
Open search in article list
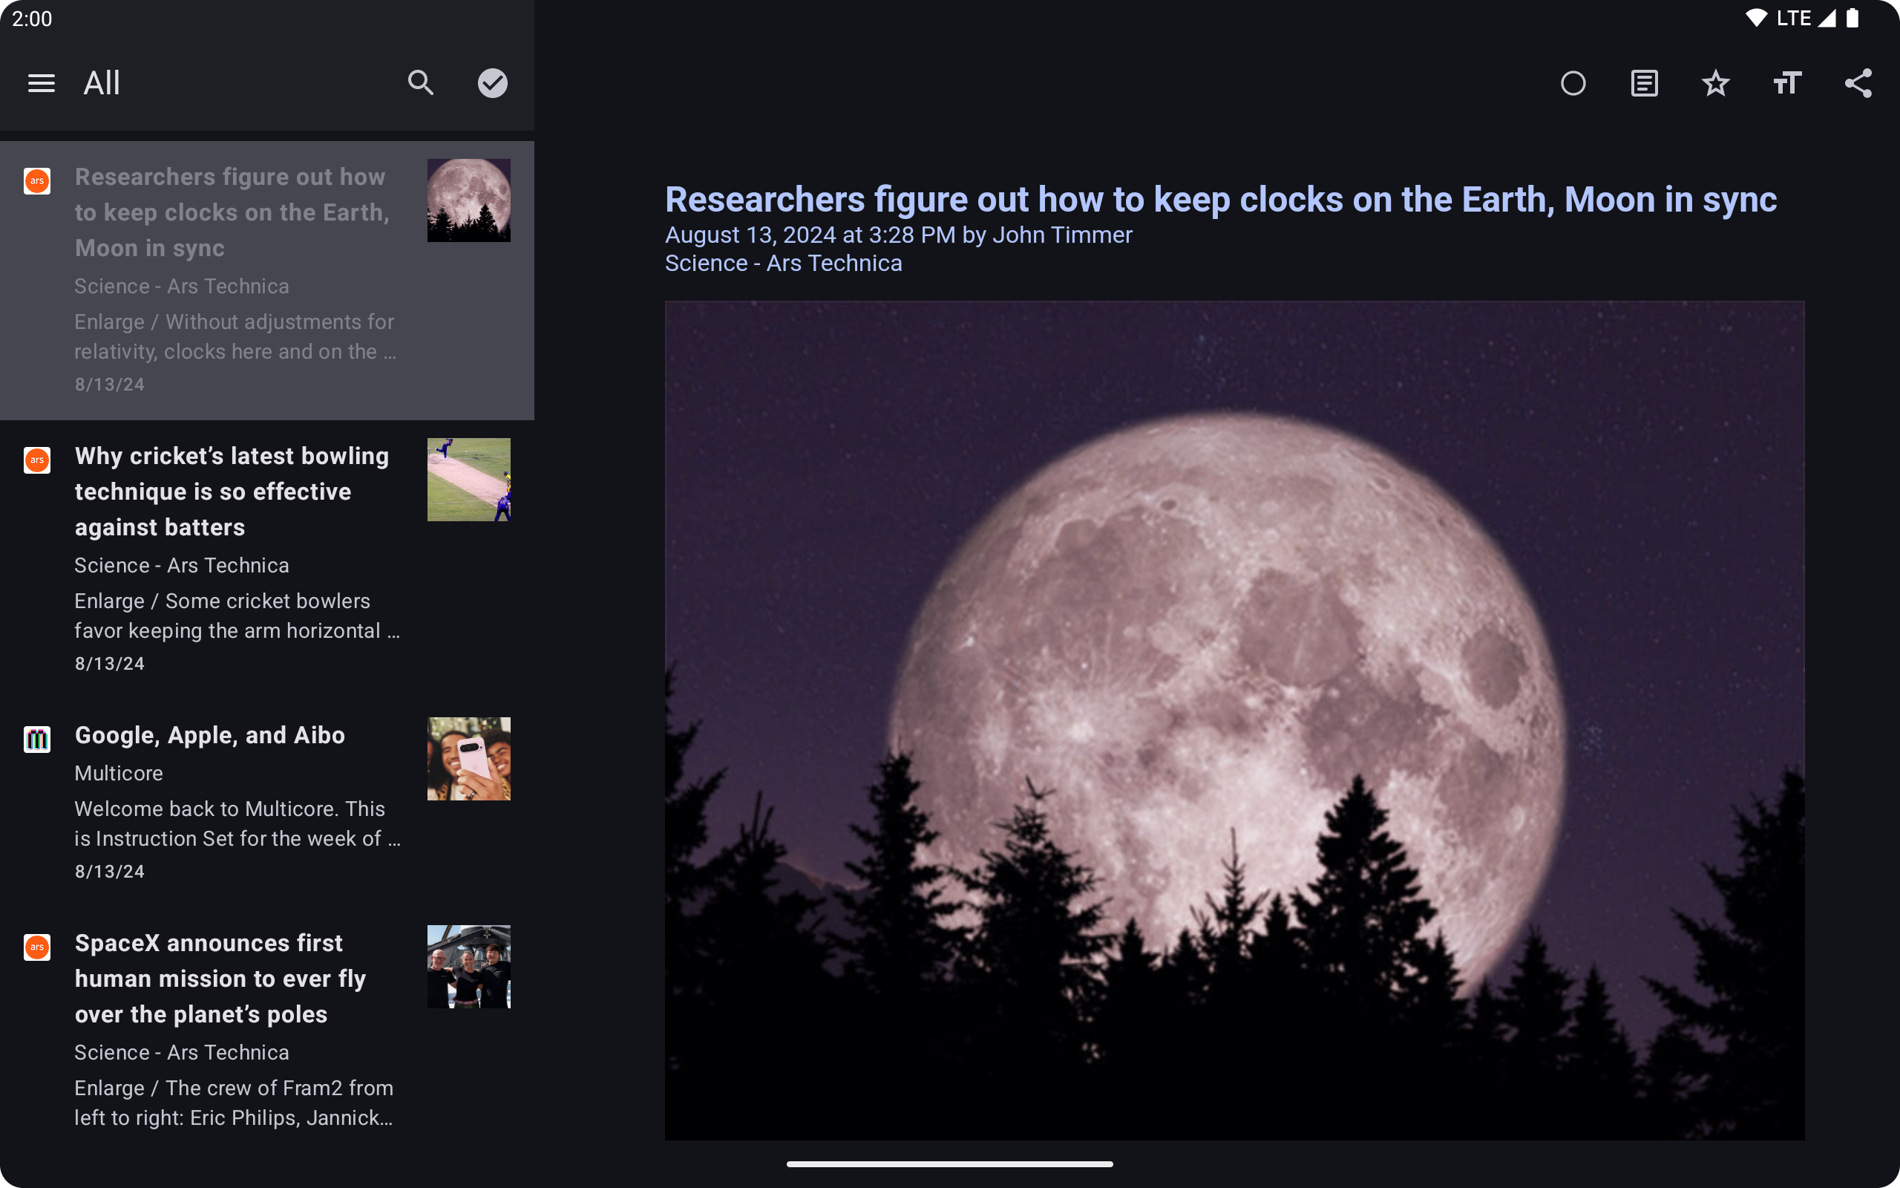point(421,83)
